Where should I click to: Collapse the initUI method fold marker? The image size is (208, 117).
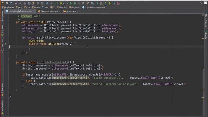9,22
